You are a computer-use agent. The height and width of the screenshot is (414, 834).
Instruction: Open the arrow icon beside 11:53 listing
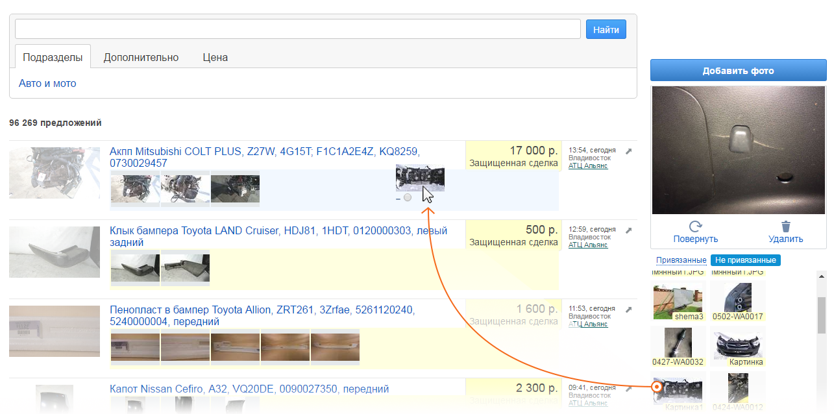pyautogui.click(x=628, y=310)
